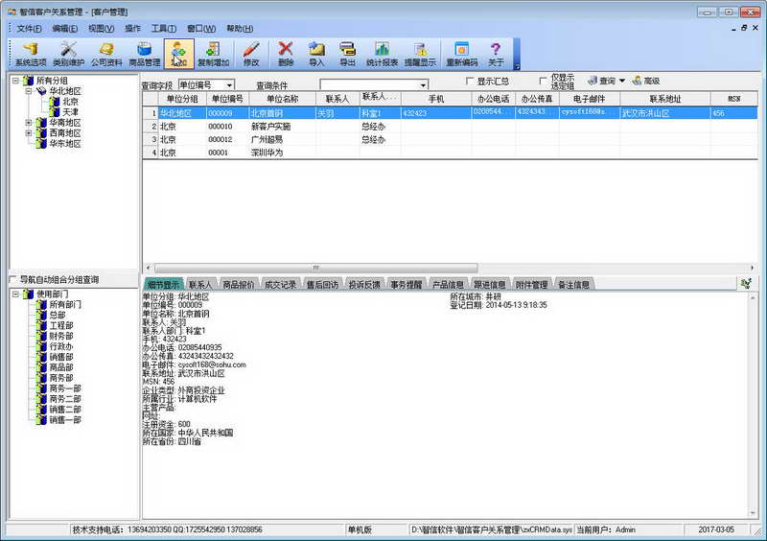Toggle 导航自动组合分组查询 checkbox
Screen dimensions: 767x541
coord(12,279)
